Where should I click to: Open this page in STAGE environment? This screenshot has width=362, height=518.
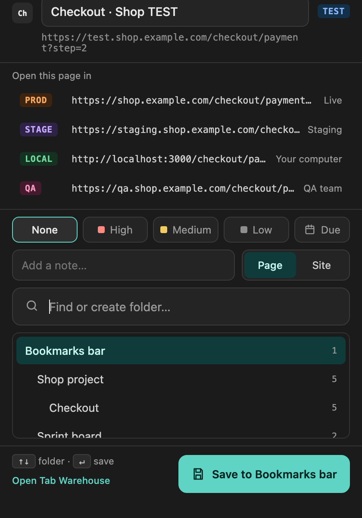(x=181, y=129)
